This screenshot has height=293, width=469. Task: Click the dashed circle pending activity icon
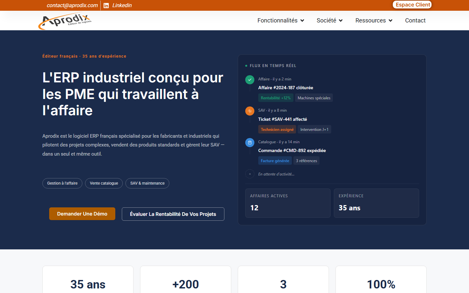tap(250, 174)
